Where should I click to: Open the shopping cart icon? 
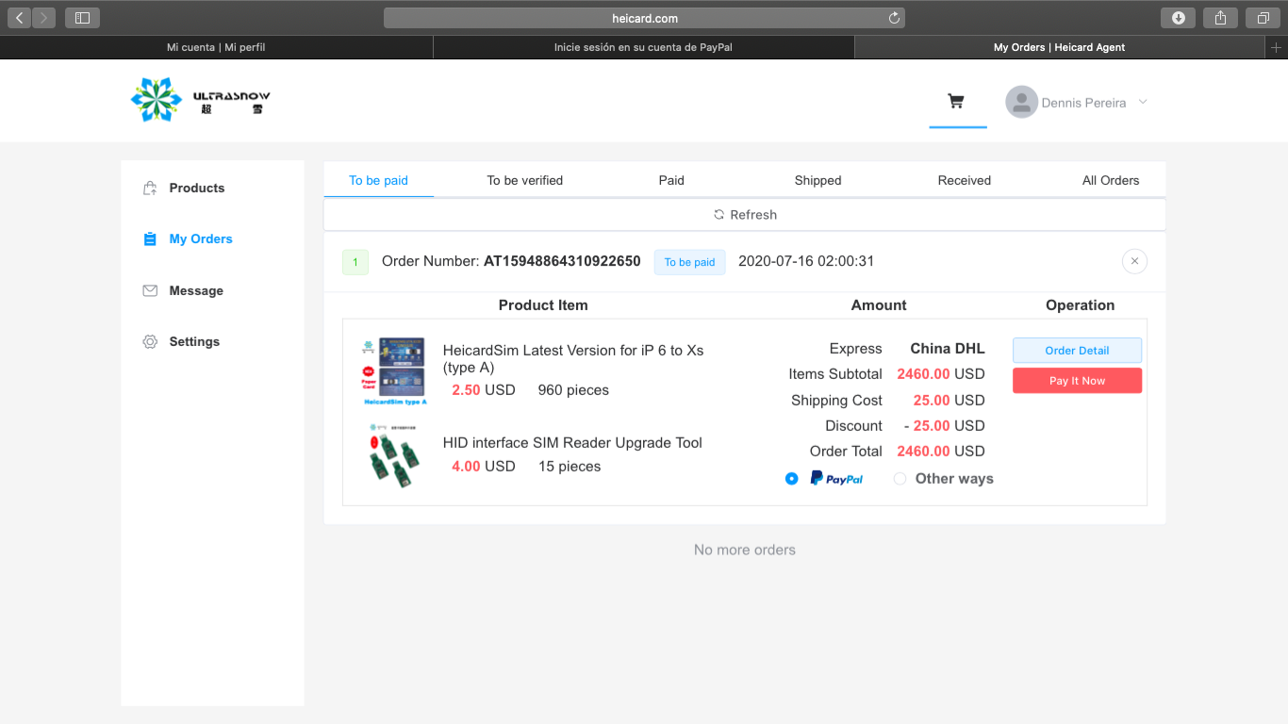[956, 102]
